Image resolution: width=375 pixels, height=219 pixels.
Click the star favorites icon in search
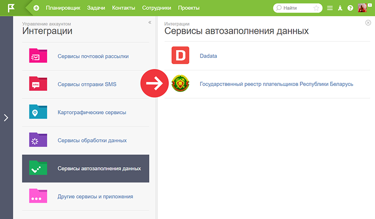(x=316, y=8)
